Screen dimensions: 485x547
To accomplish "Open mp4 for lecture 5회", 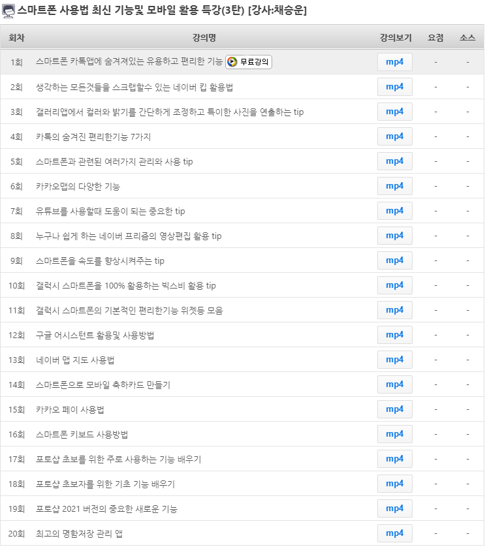I will coord(395,161).
